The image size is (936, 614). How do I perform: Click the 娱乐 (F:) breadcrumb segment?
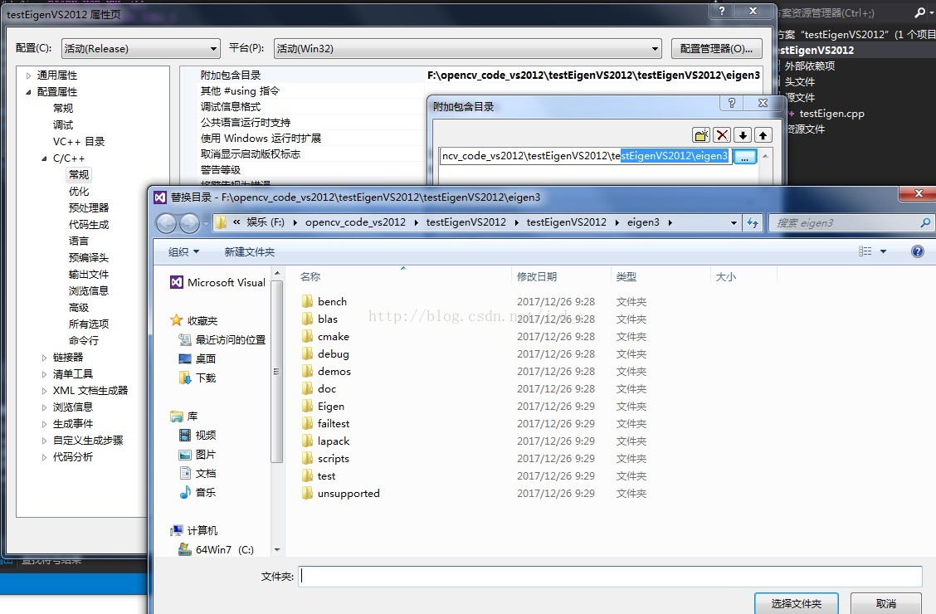pyautogui.click(x=266, y=222)
